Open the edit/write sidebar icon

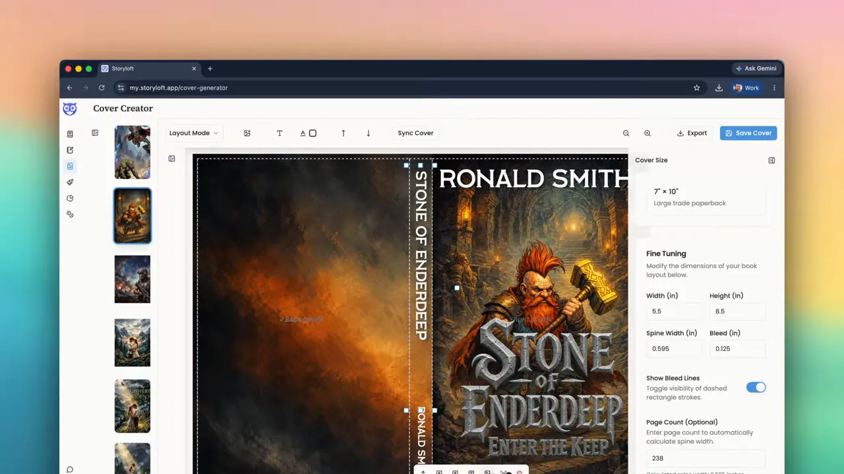click(70, 150)
